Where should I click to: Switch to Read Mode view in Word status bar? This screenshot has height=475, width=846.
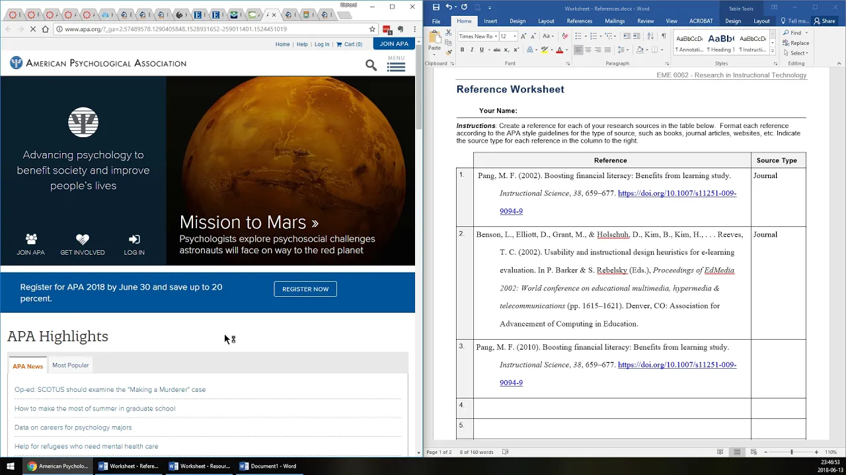(x=720, y=452)
